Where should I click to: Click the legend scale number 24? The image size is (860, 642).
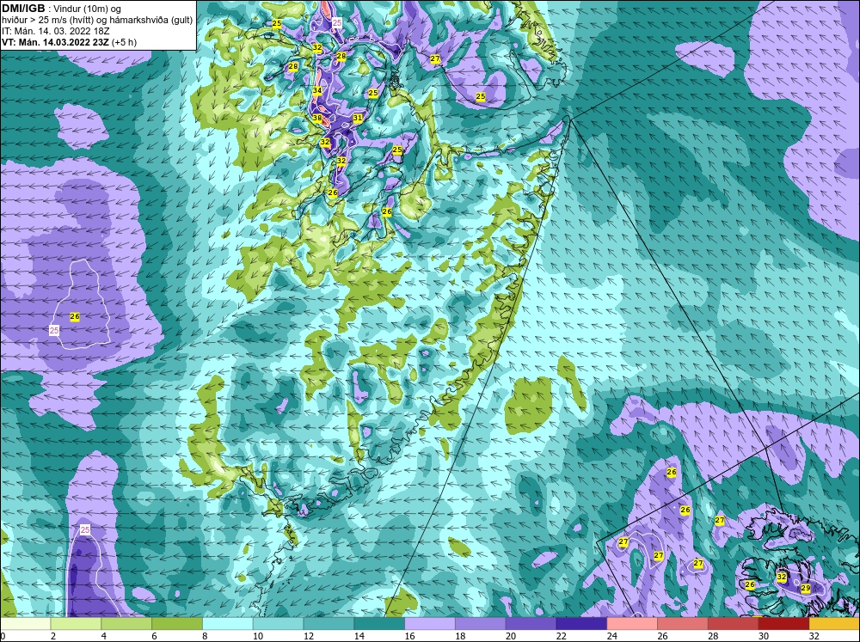[x=611, y=636]
